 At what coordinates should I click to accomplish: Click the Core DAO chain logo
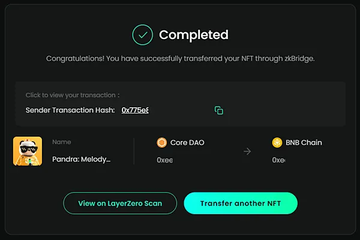(161, 143)
